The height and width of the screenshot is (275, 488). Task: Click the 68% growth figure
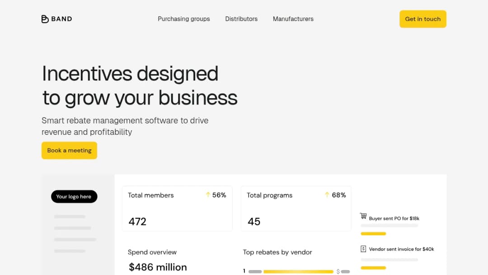pyautogui.click(x=338, y=195)
